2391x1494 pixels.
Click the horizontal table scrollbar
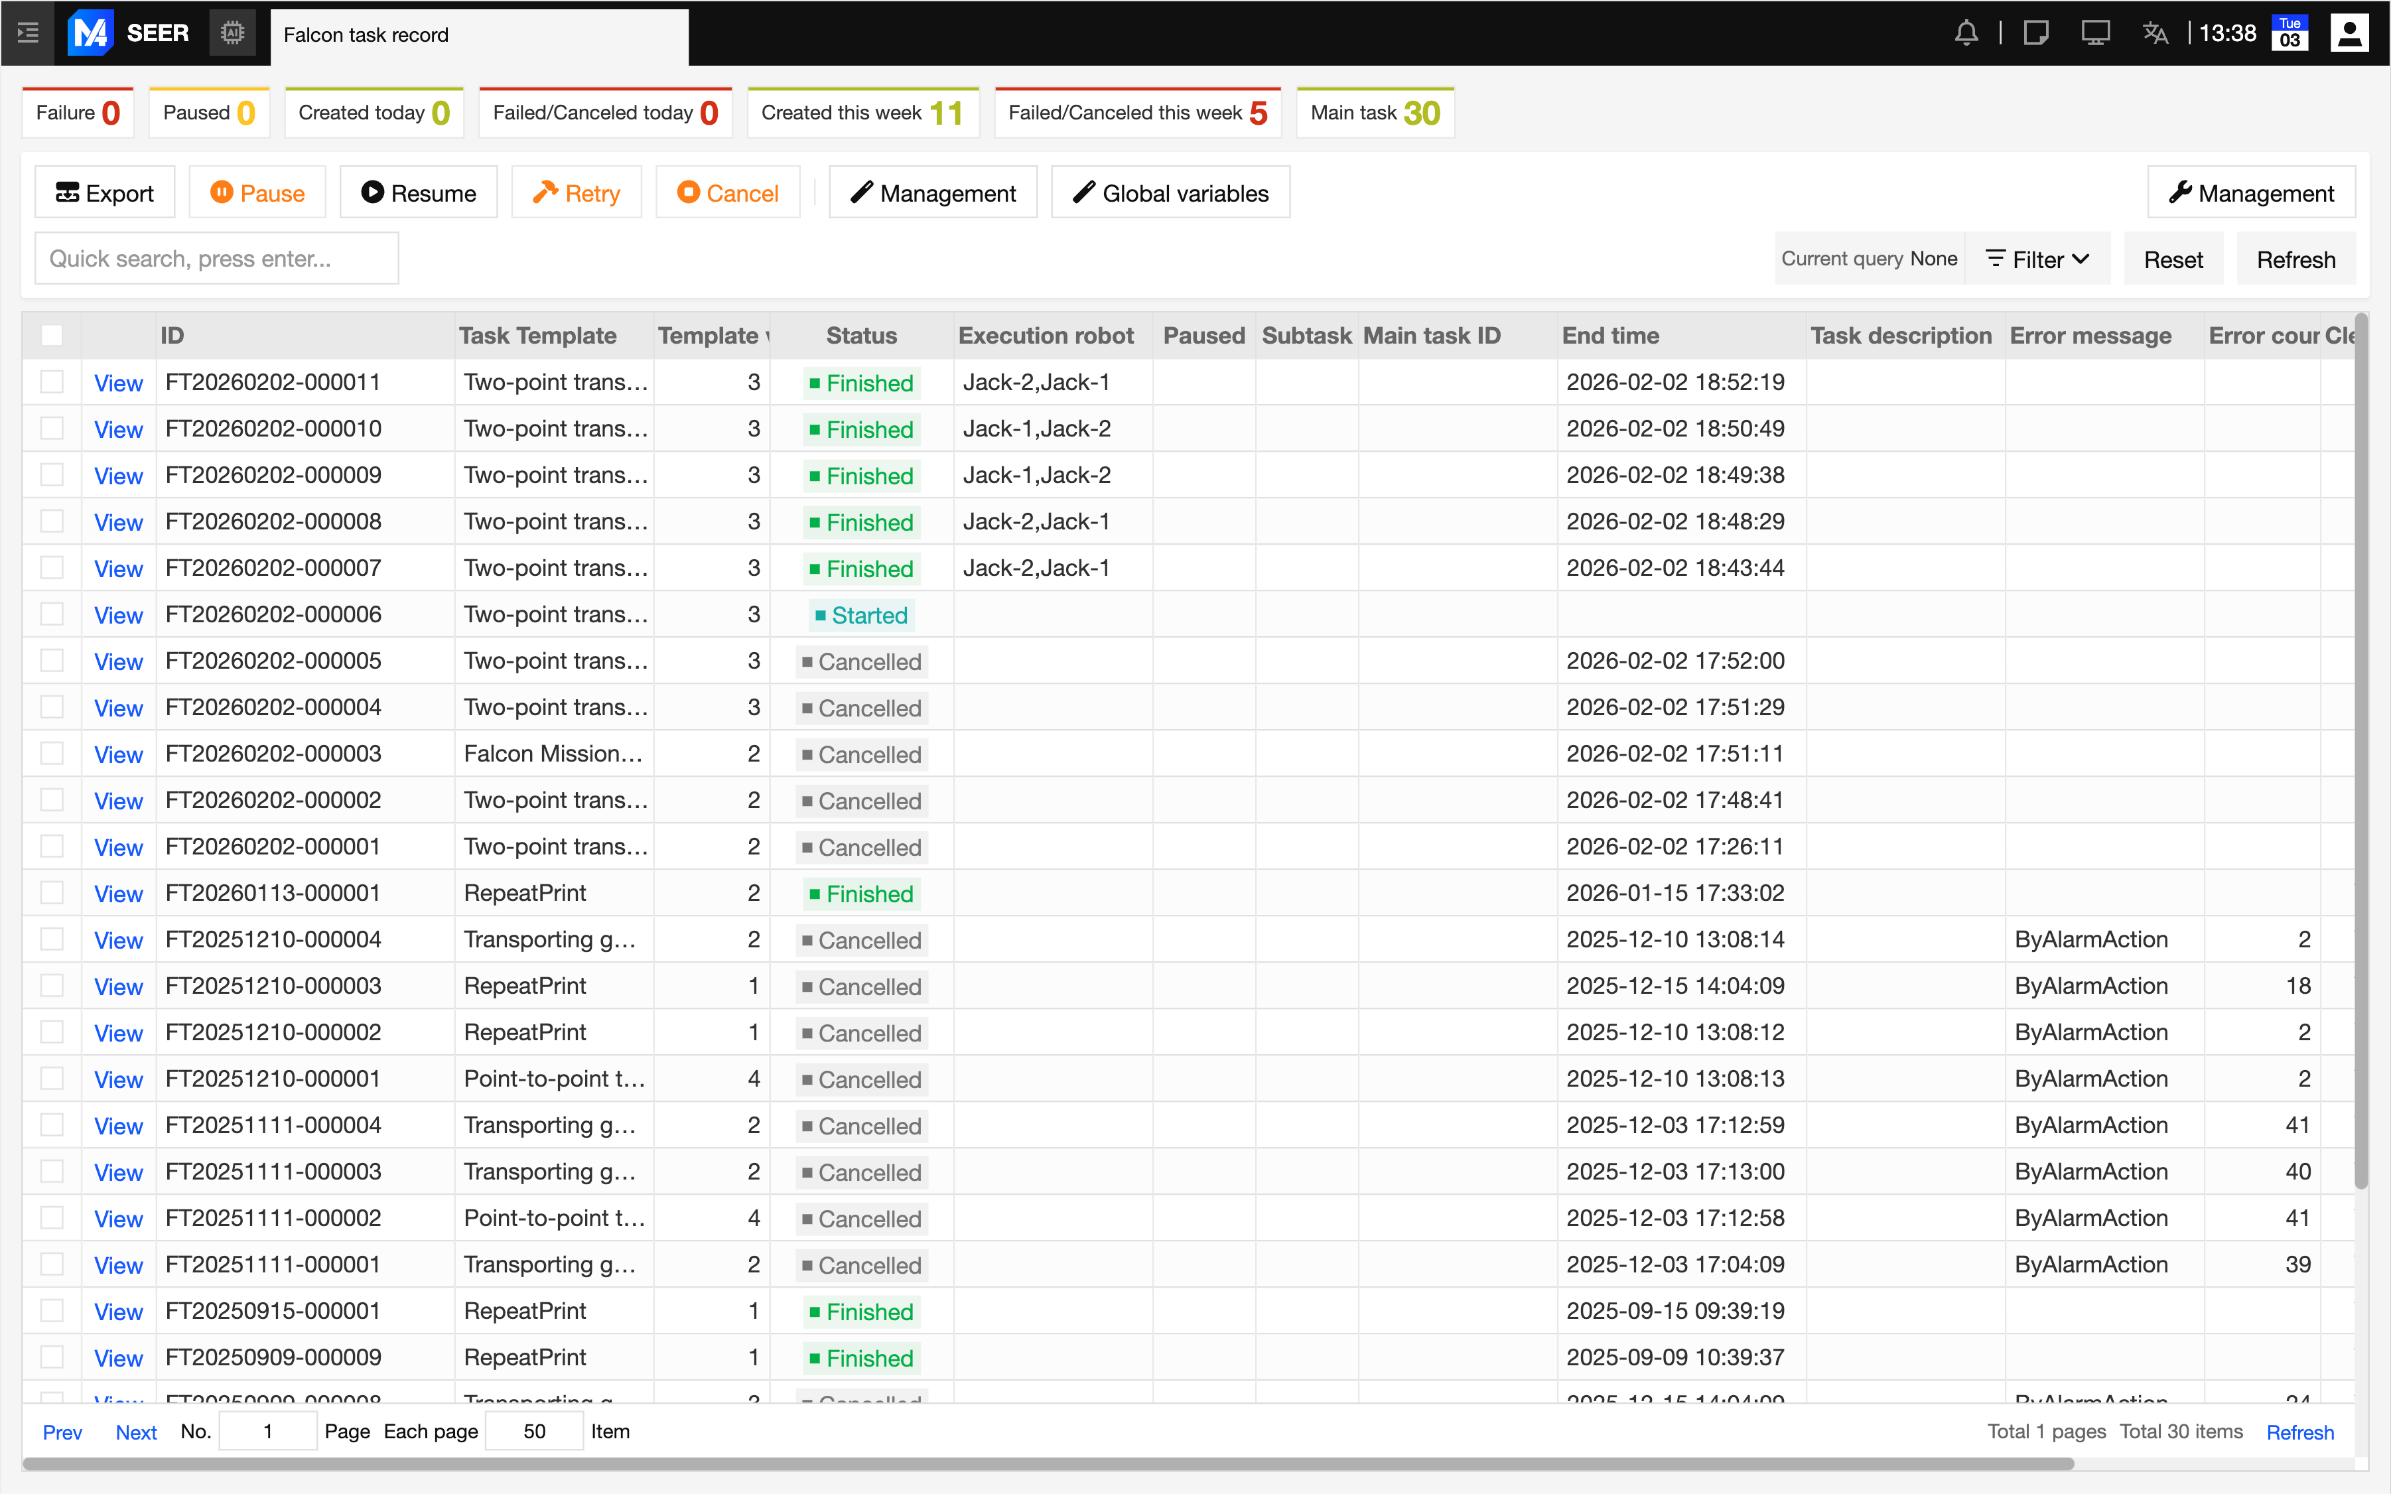[x=1048, y=1463]
